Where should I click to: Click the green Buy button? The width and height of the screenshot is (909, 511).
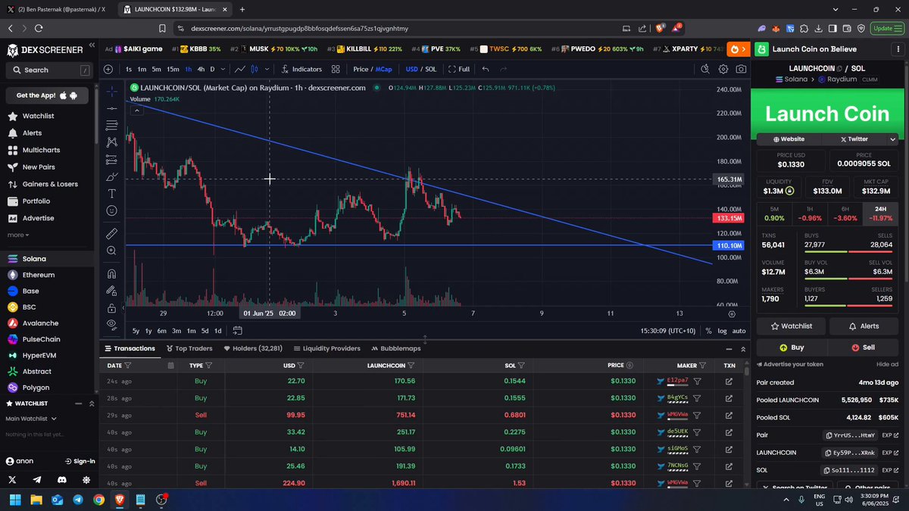pyautogui.click(x=792, y=347)
